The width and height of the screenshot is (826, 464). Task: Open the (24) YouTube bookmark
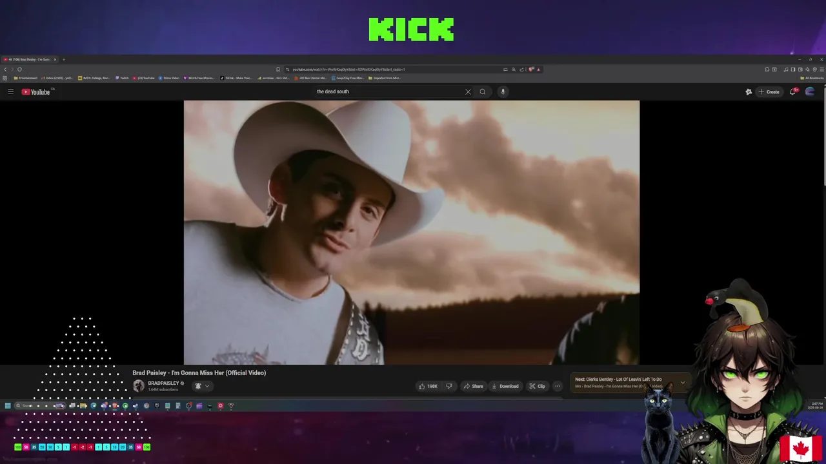tap(143, 78)
